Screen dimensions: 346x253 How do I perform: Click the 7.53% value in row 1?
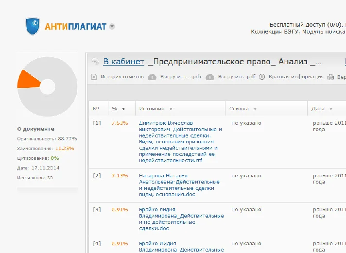tap(120, 123)
